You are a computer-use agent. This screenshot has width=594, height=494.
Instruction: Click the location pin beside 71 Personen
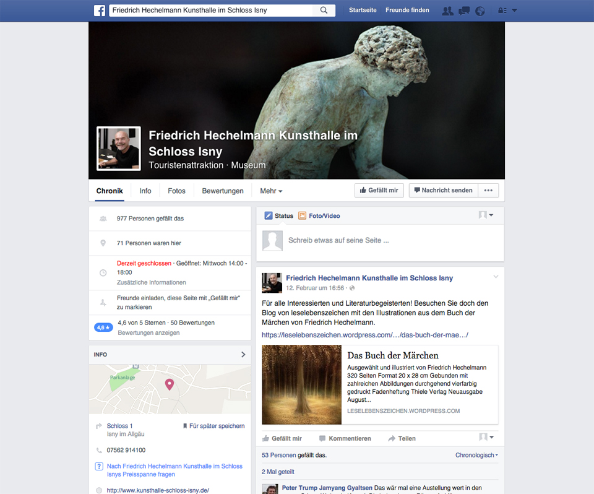[103, 243]
